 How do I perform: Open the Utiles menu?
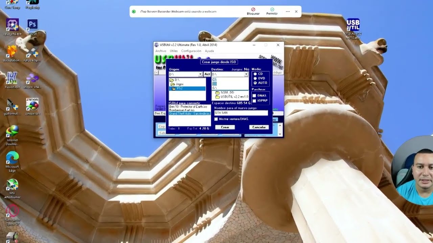174,51
